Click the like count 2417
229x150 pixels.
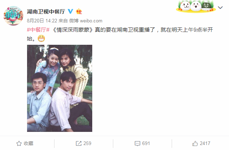tap(205, 144)
